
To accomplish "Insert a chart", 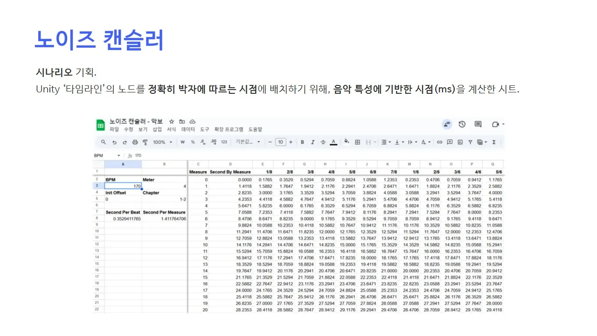I will tap(460, 142).
